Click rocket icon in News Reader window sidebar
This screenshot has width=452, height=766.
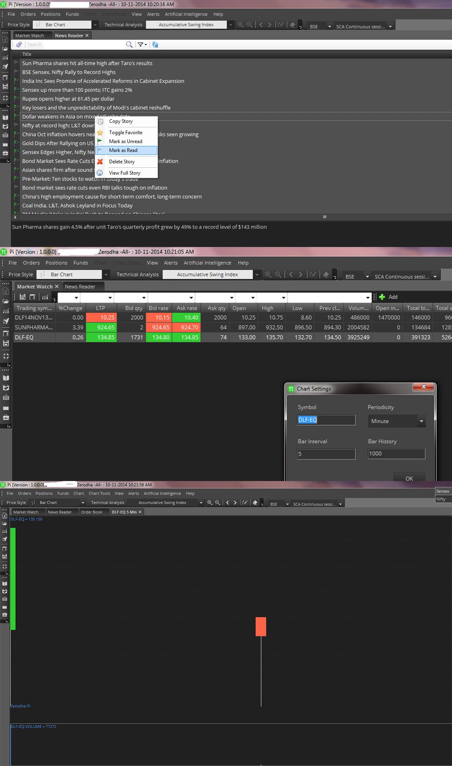point(5,67)
